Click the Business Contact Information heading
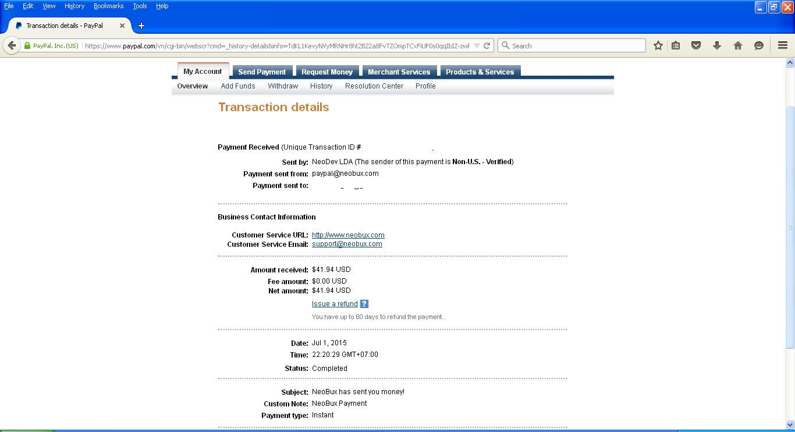Image resolution: width=795 pixels, height=432 pixels. 267,217
